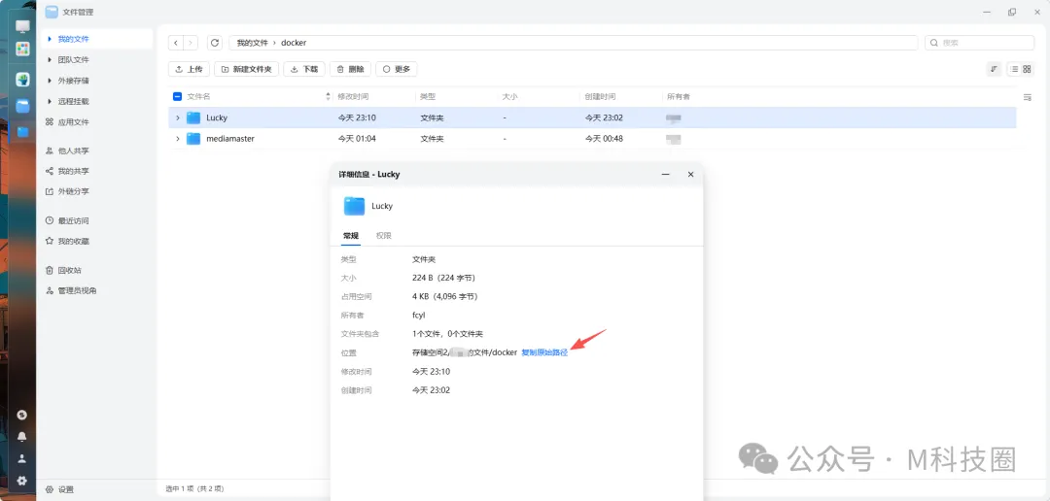Click the 上传 upload button
Image resolution: width=1050 pixels, height=501 pixels.
(190, 69)
